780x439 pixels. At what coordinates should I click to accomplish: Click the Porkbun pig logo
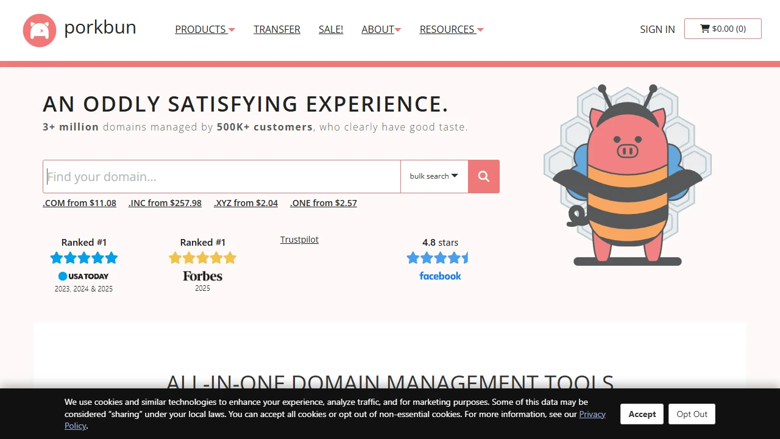pos(39,30)
